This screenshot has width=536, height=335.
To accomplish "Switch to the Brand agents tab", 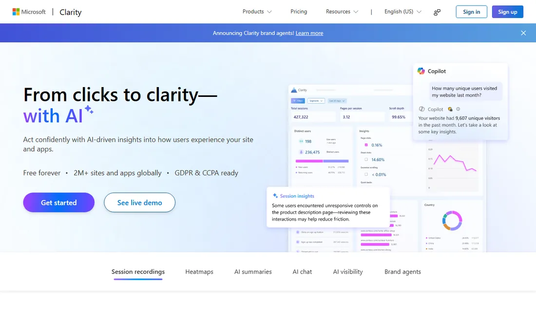I will click(402, 272).
